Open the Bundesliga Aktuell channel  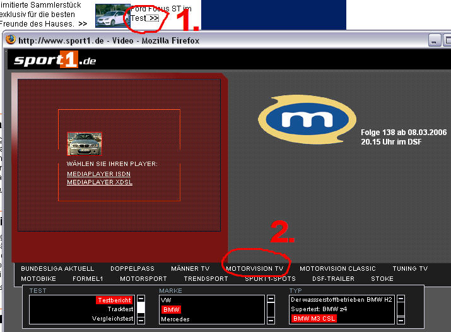click(x=57, y=268)
